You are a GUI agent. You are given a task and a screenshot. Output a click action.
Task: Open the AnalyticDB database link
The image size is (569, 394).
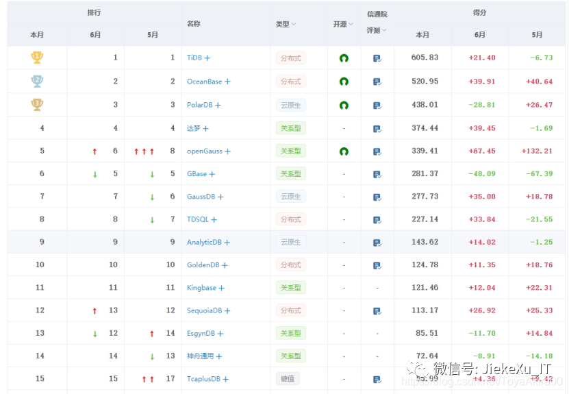pyautogui.click(x=204, y=242)
